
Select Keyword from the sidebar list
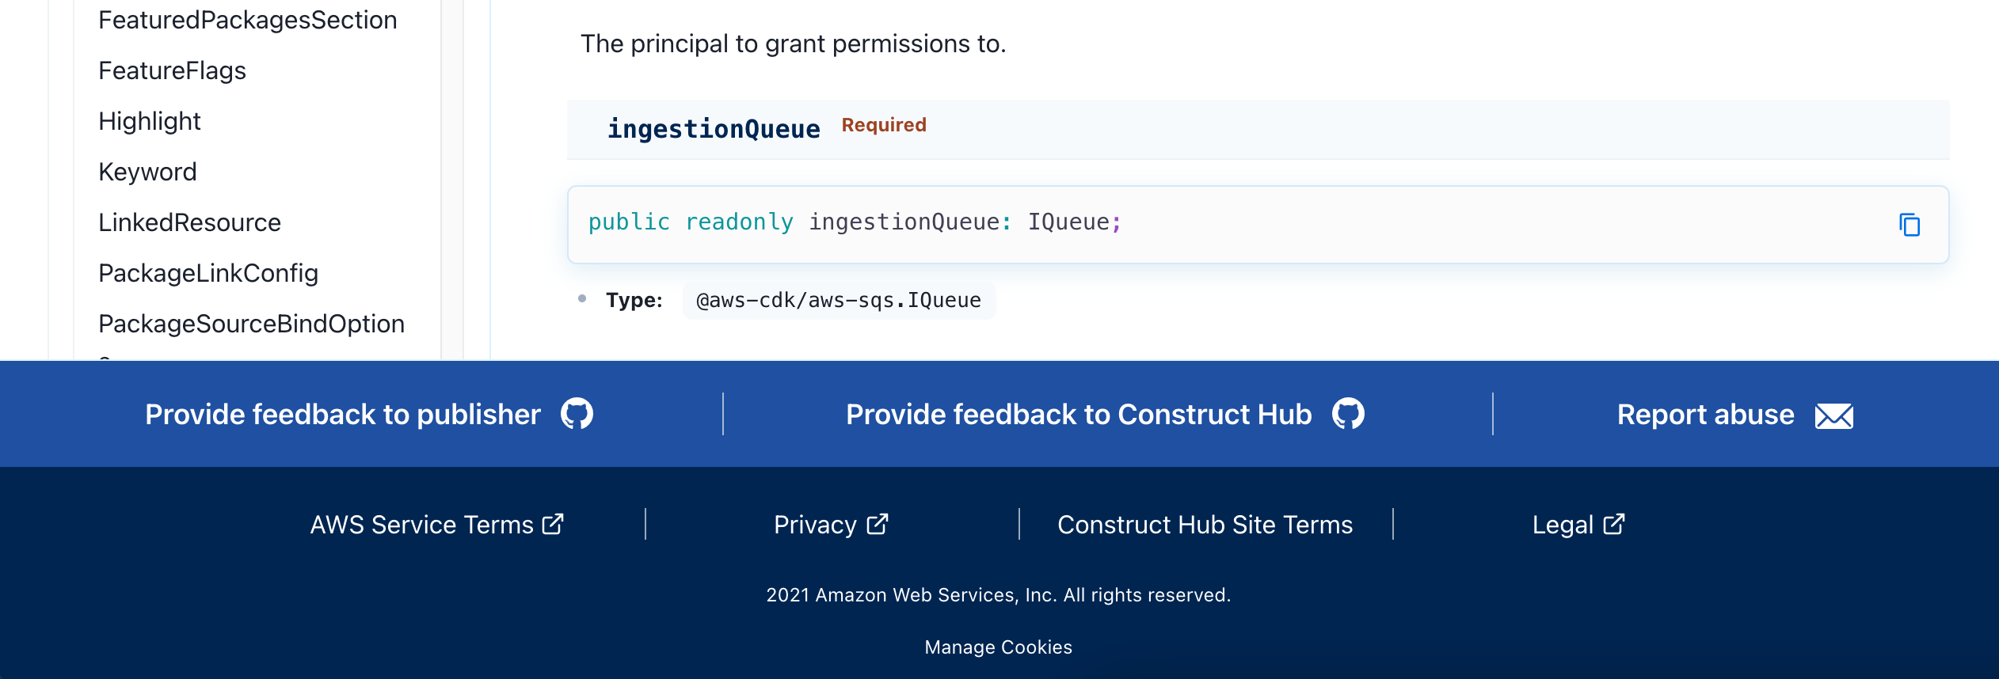tap(147, 172)
